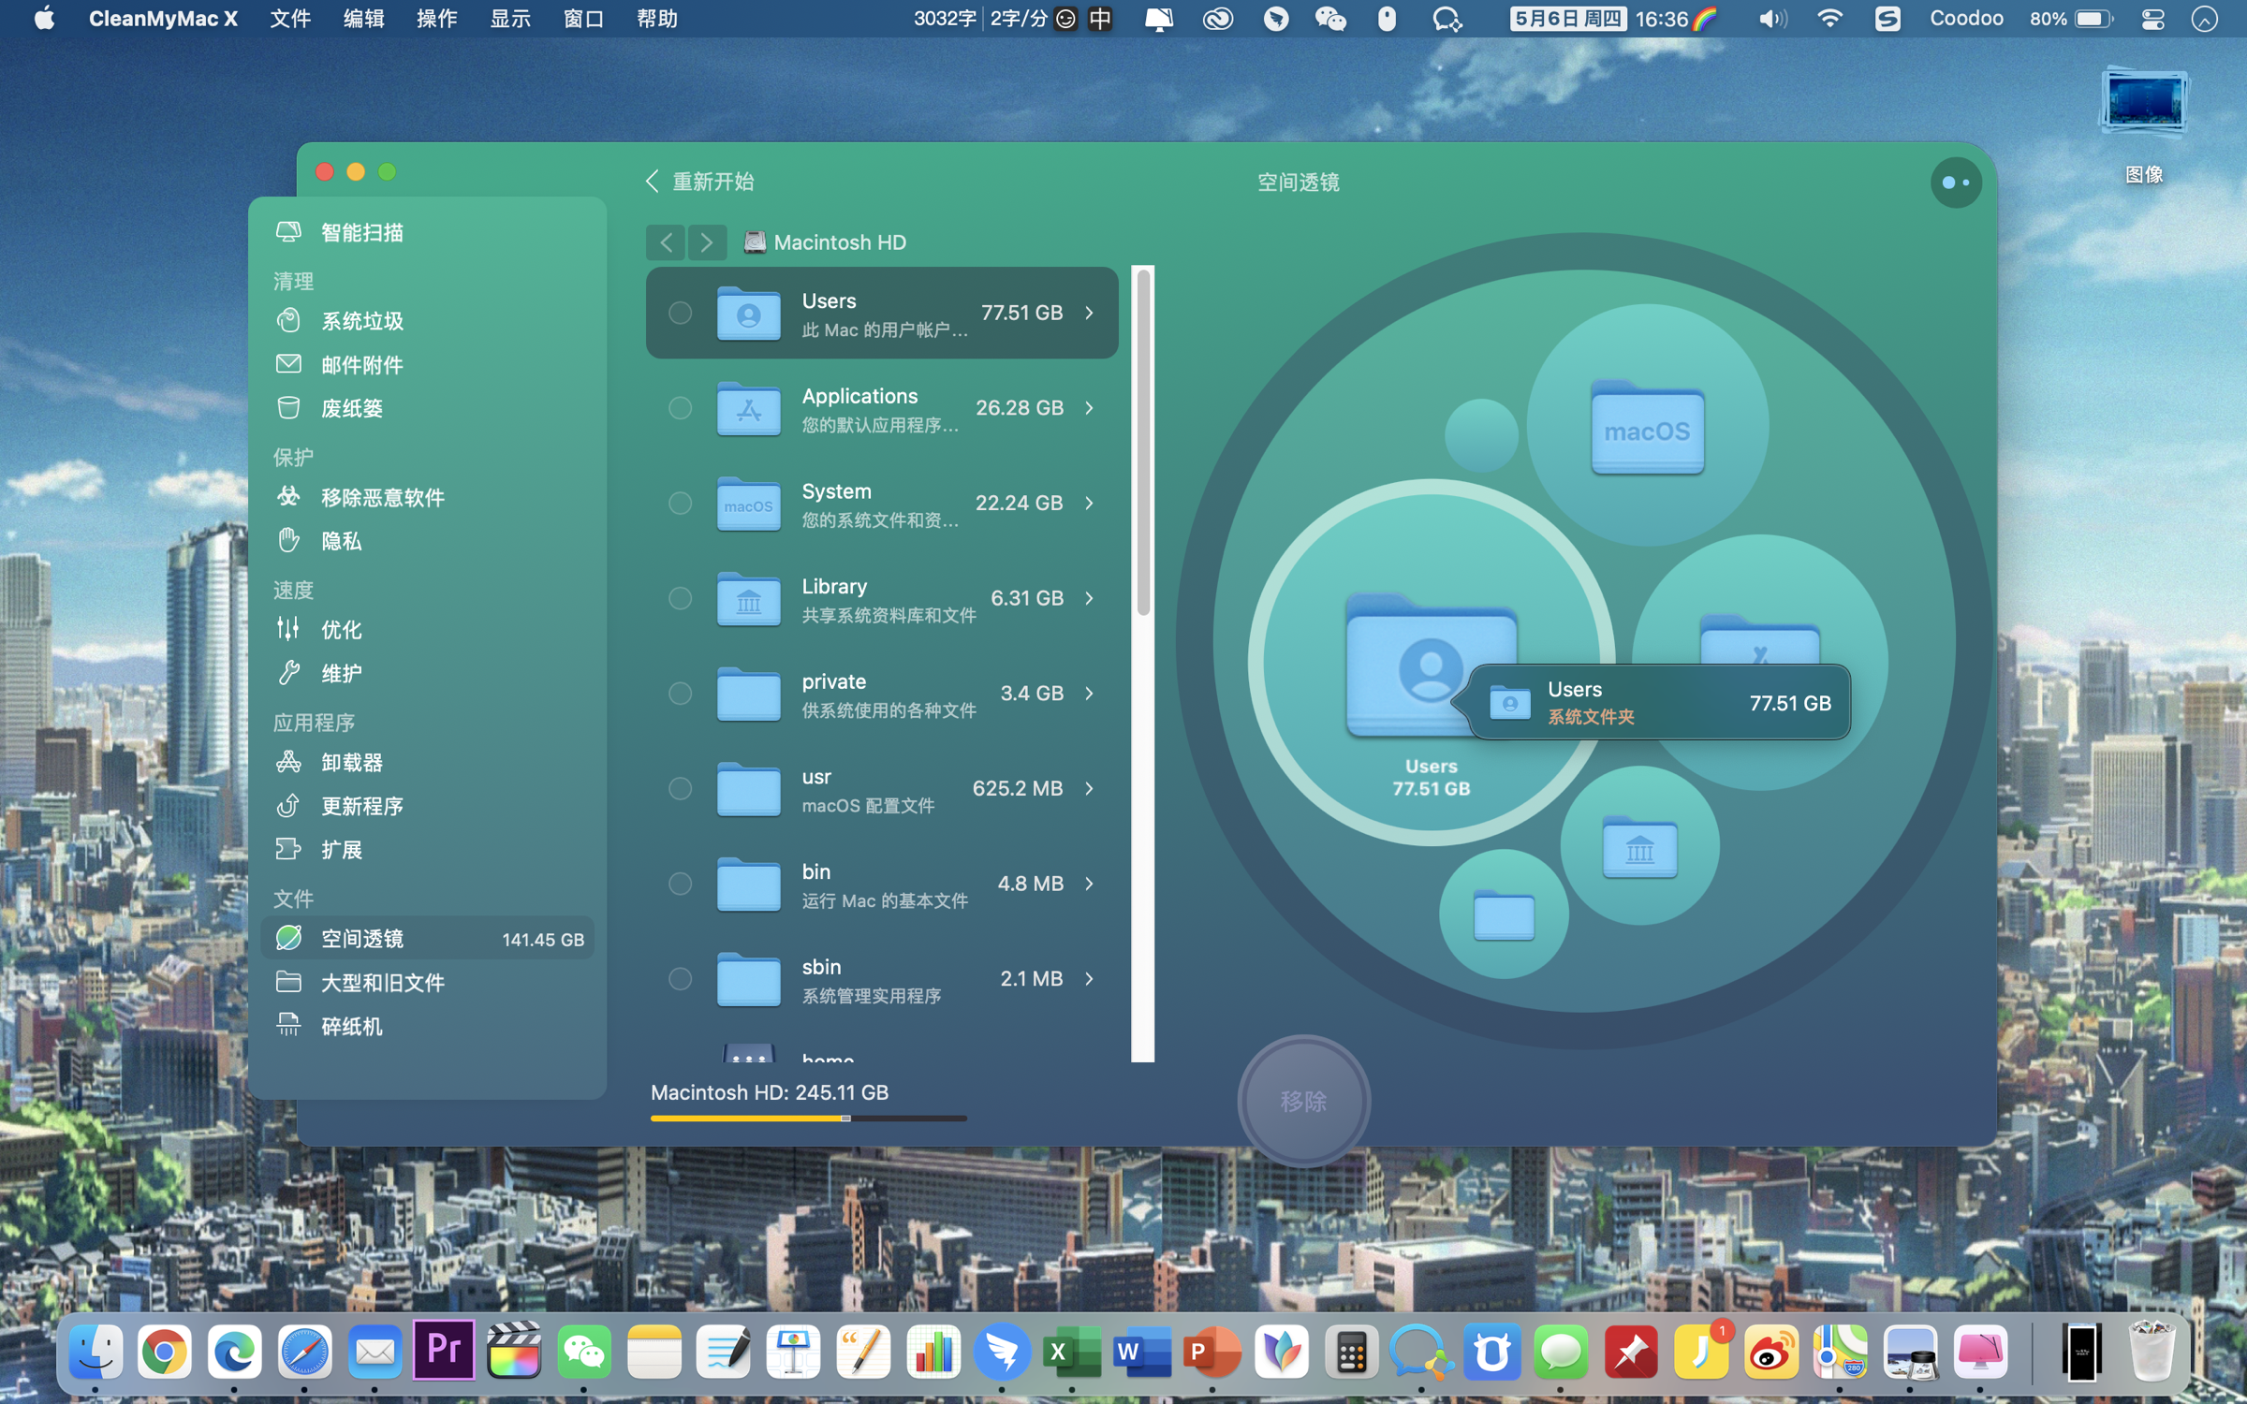This screenshot has height=1404, width=2247.
Task: Tick the Applications folder selection circle
Action: point(680,408)
